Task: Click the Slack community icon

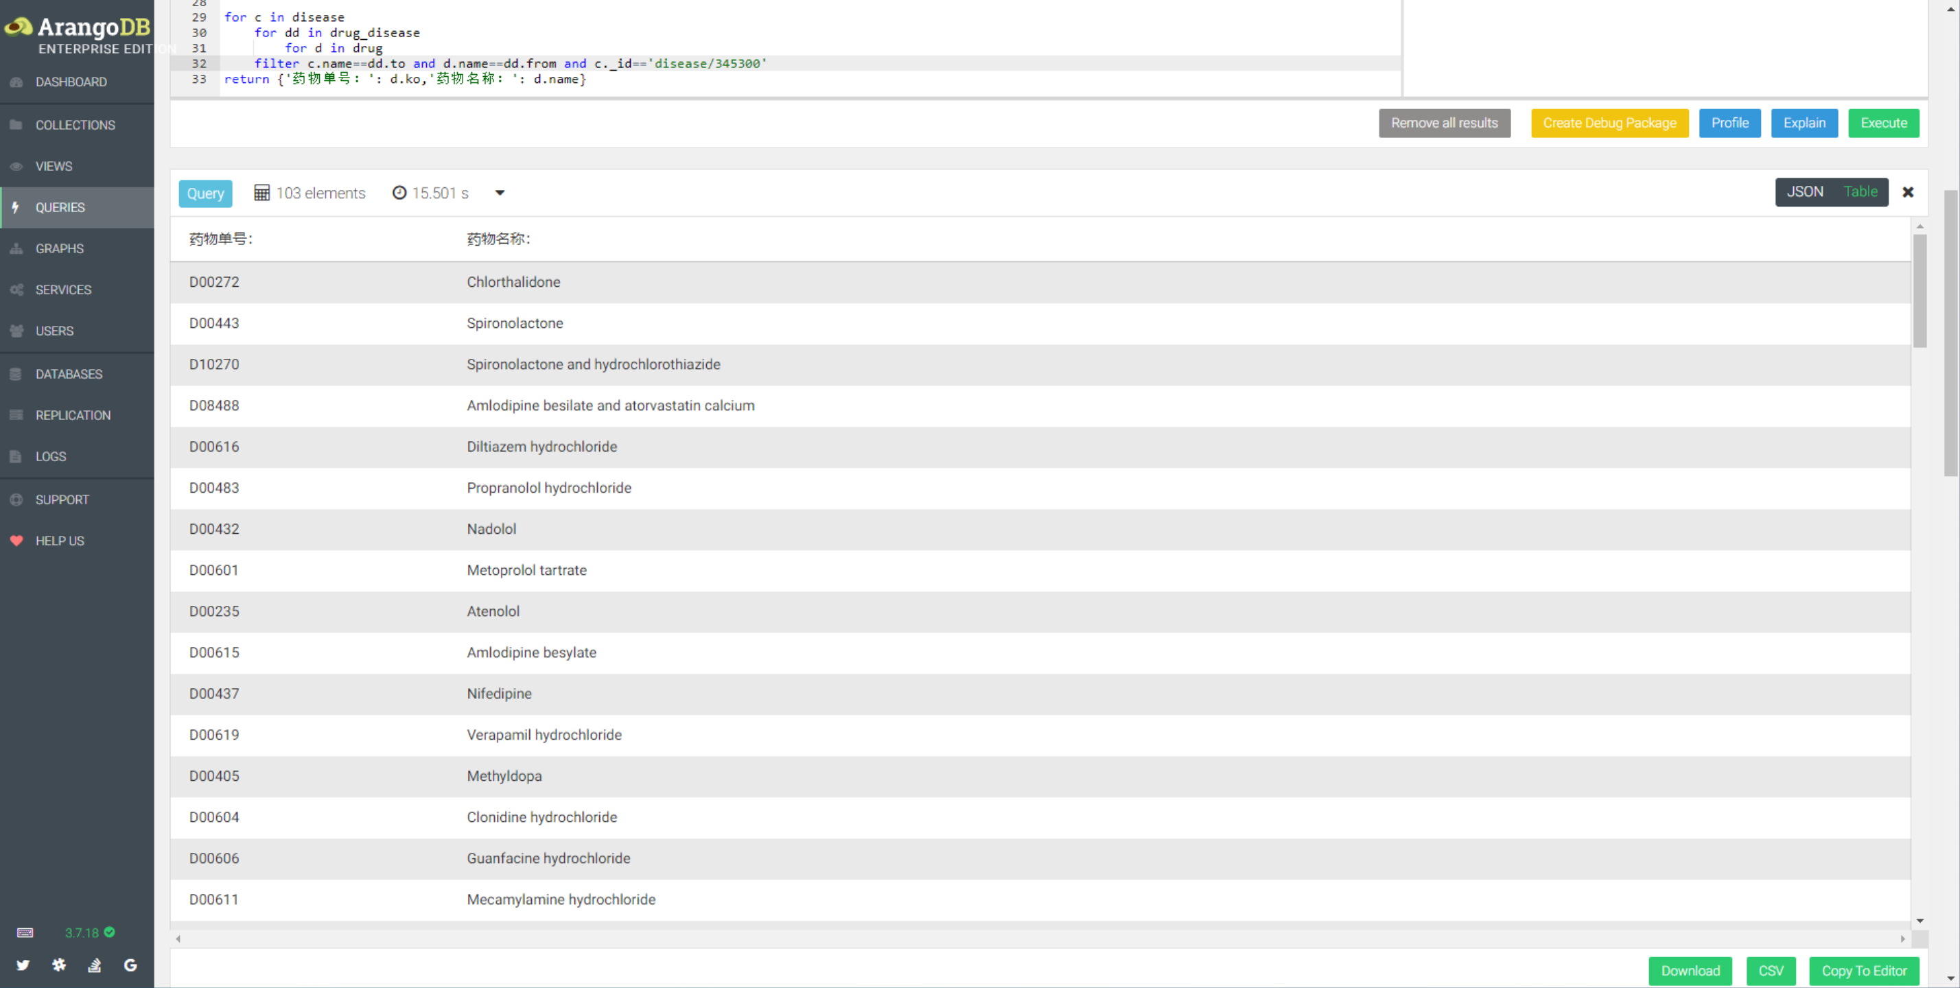Action: click(58, 965)
